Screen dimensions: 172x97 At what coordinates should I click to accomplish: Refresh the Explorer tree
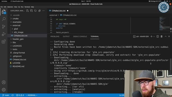[35, 11]
